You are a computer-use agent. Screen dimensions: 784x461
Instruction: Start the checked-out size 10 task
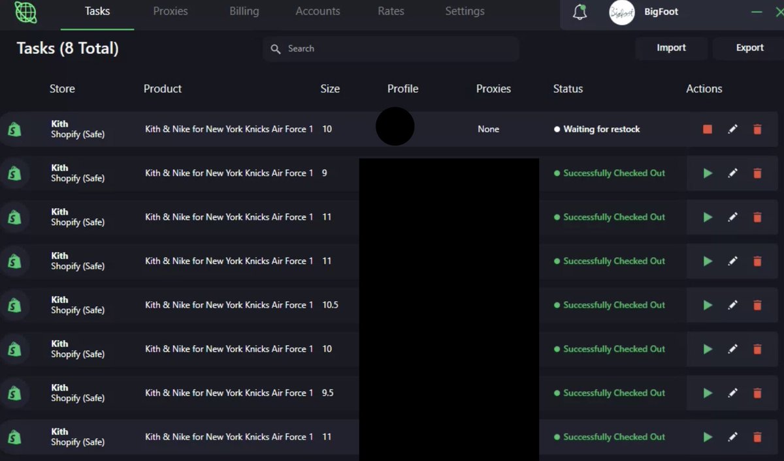tap(708, 349)
